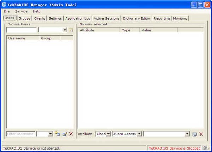The width and height of the screenshot is (212, 152).
Task: Switch to the Groups tab
Action: point(24,18)
